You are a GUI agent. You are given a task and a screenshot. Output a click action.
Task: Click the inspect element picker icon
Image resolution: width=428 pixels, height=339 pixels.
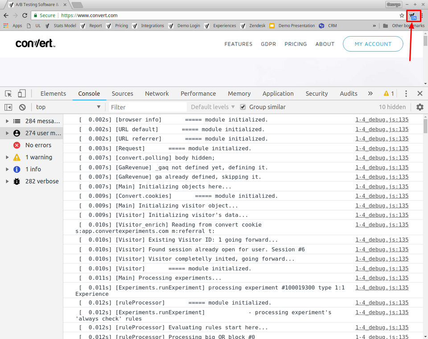(x=8, y=94)
